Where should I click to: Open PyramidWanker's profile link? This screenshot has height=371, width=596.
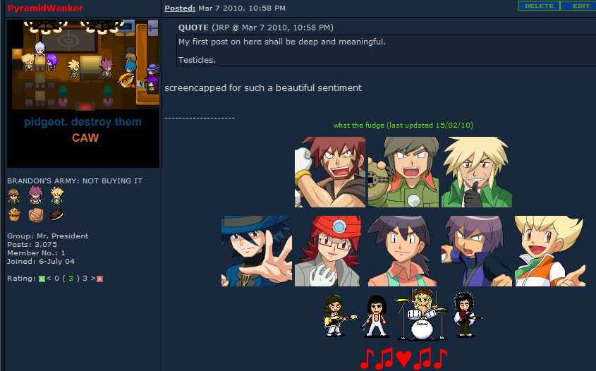click(45, 8)
